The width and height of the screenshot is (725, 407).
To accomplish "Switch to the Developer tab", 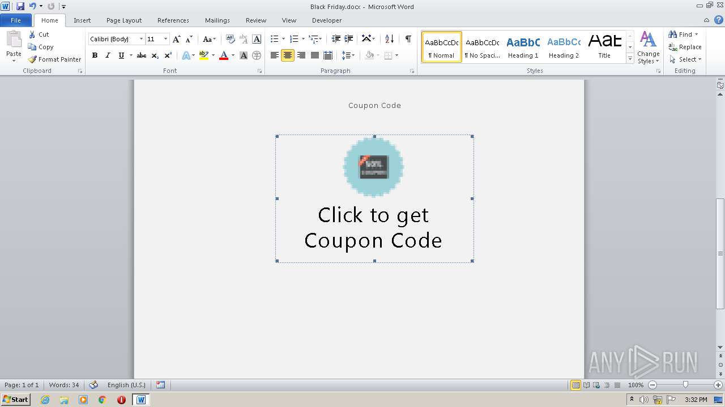I will [327, 20].
